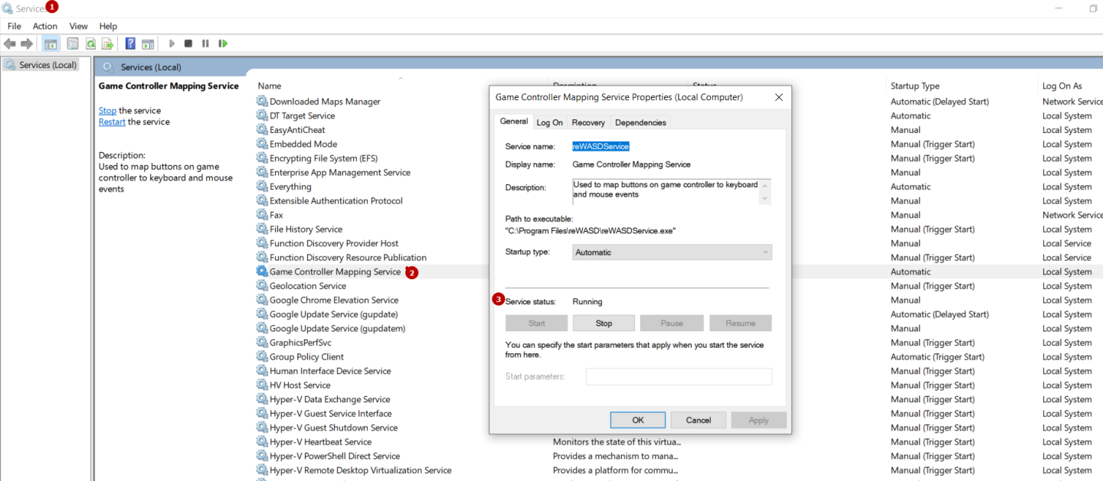
Task: Sort the list by Startup Type column
Action: [x=915, y=86]
